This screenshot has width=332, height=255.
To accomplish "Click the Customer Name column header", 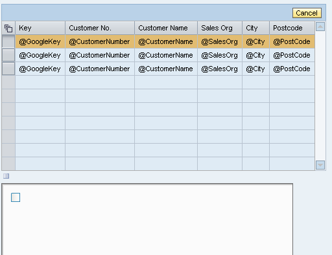I will (166, 28).
